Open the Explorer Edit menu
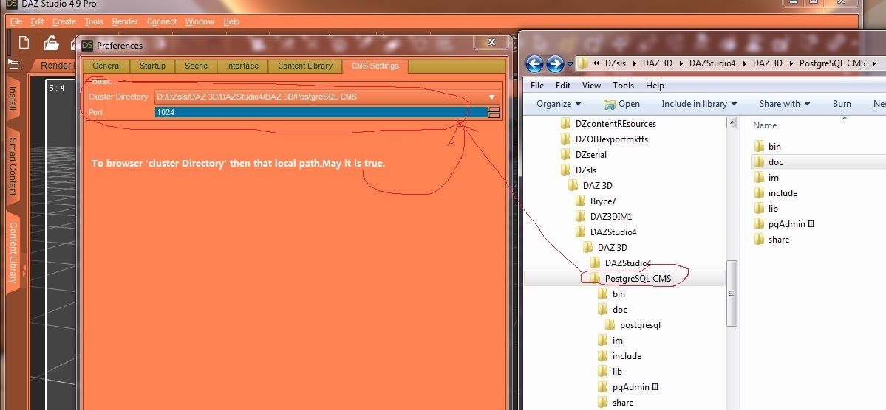This screenshot has width=886, height=410. click(x=563, y=85)
